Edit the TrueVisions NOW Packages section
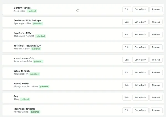 tap(126, 22)
